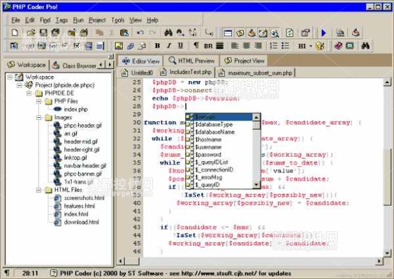The width and height of the screenshot is (394, 279).
Task: Insert a numbered list
Action: (x=273, y=46)
